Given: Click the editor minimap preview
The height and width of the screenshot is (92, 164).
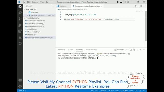Looking at the screenshot, I should pyautogui.click(x=139, y=12).
